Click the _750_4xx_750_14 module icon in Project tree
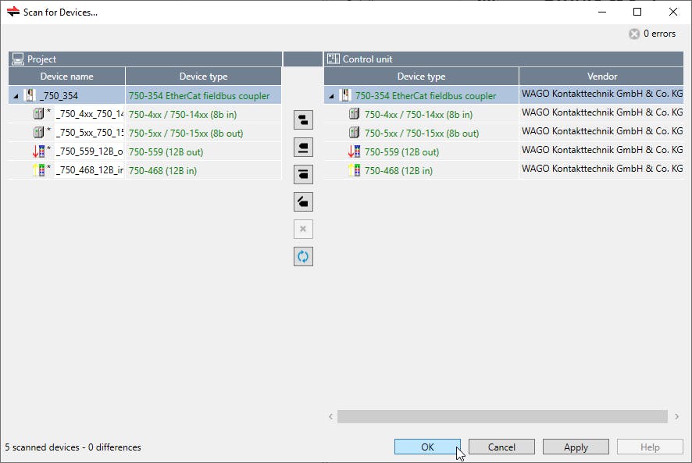The height and width of the screenshot is (463, 692). pyautogui.click(x=39, y=114)
